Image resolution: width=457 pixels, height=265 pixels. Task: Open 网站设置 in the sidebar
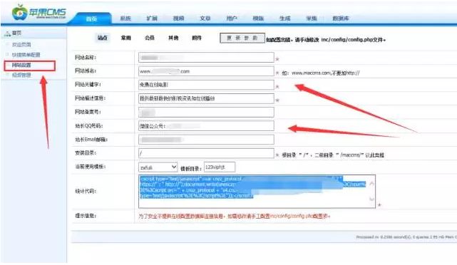tap(21, 66)
